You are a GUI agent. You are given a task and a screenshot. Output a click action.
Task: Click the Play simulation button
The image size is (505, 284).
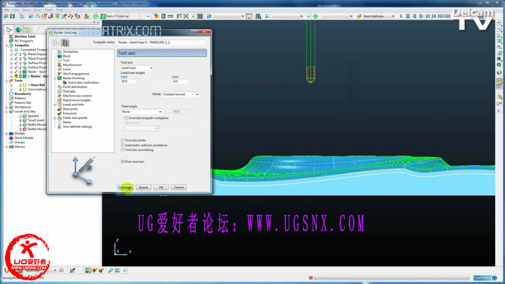pos(401,16)
